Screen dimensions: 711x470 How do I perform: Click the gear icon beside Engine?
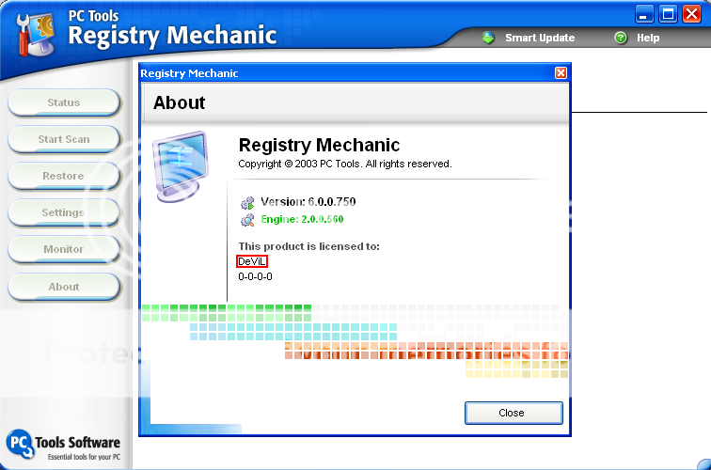coord(247,220)
